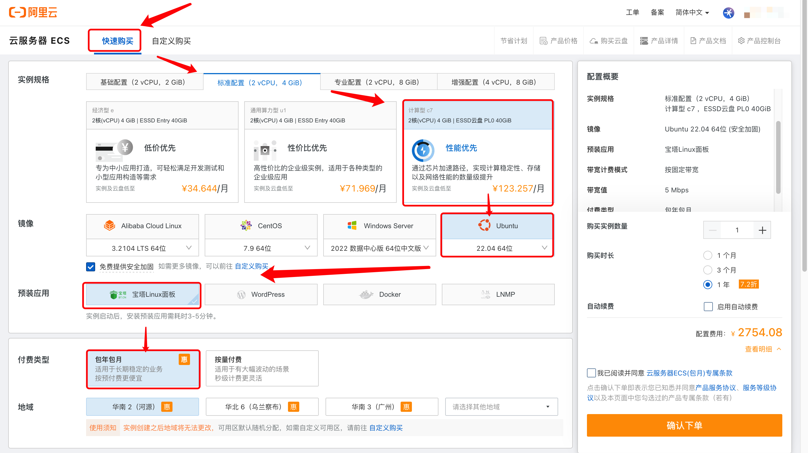
Task: Increase instance quantity with plus button
Action: (x=762, y=230)
